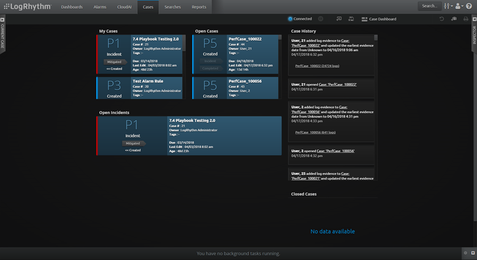Click the refresh icon in the toolbar
Viewport: 477px width, 260px height.
[x=442, y=19]
